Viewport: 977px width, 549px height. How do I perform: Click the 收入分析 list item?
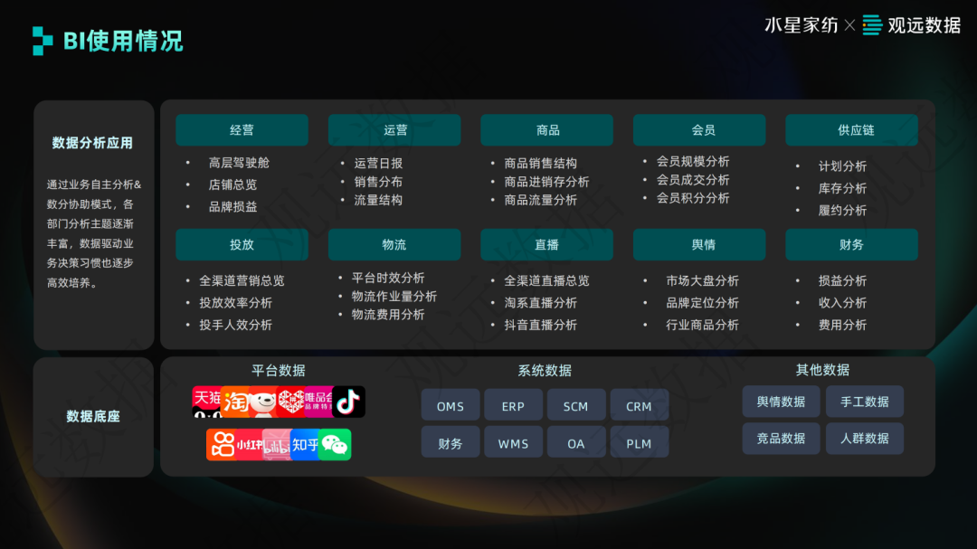pos(842,303)
